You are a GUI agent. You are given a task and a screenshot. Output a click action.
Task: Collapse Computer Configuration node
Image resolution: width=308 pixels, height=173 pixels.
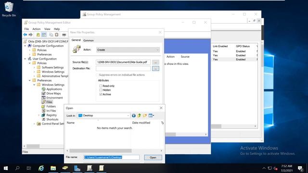point(25,46)
